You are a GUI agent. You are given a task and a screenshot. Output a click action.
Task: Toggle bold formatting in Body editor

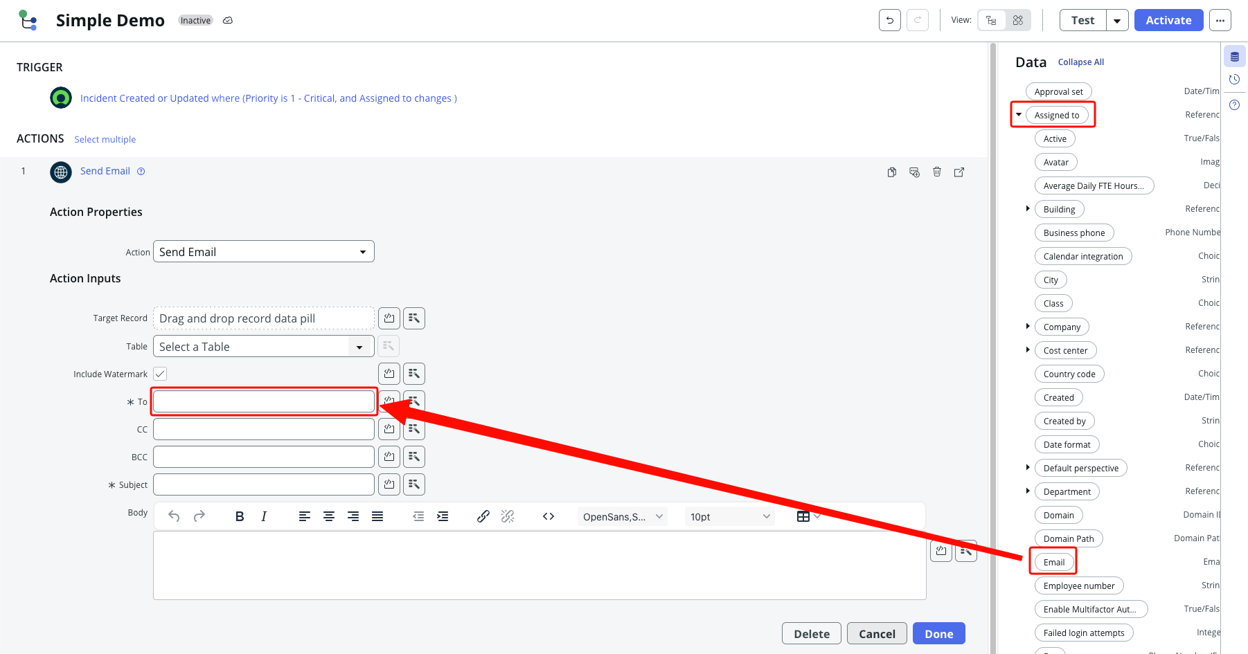(x=240, y=516)
